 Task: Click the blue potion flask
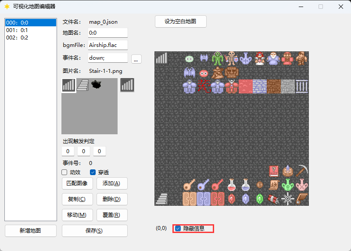tap(246, 185)
